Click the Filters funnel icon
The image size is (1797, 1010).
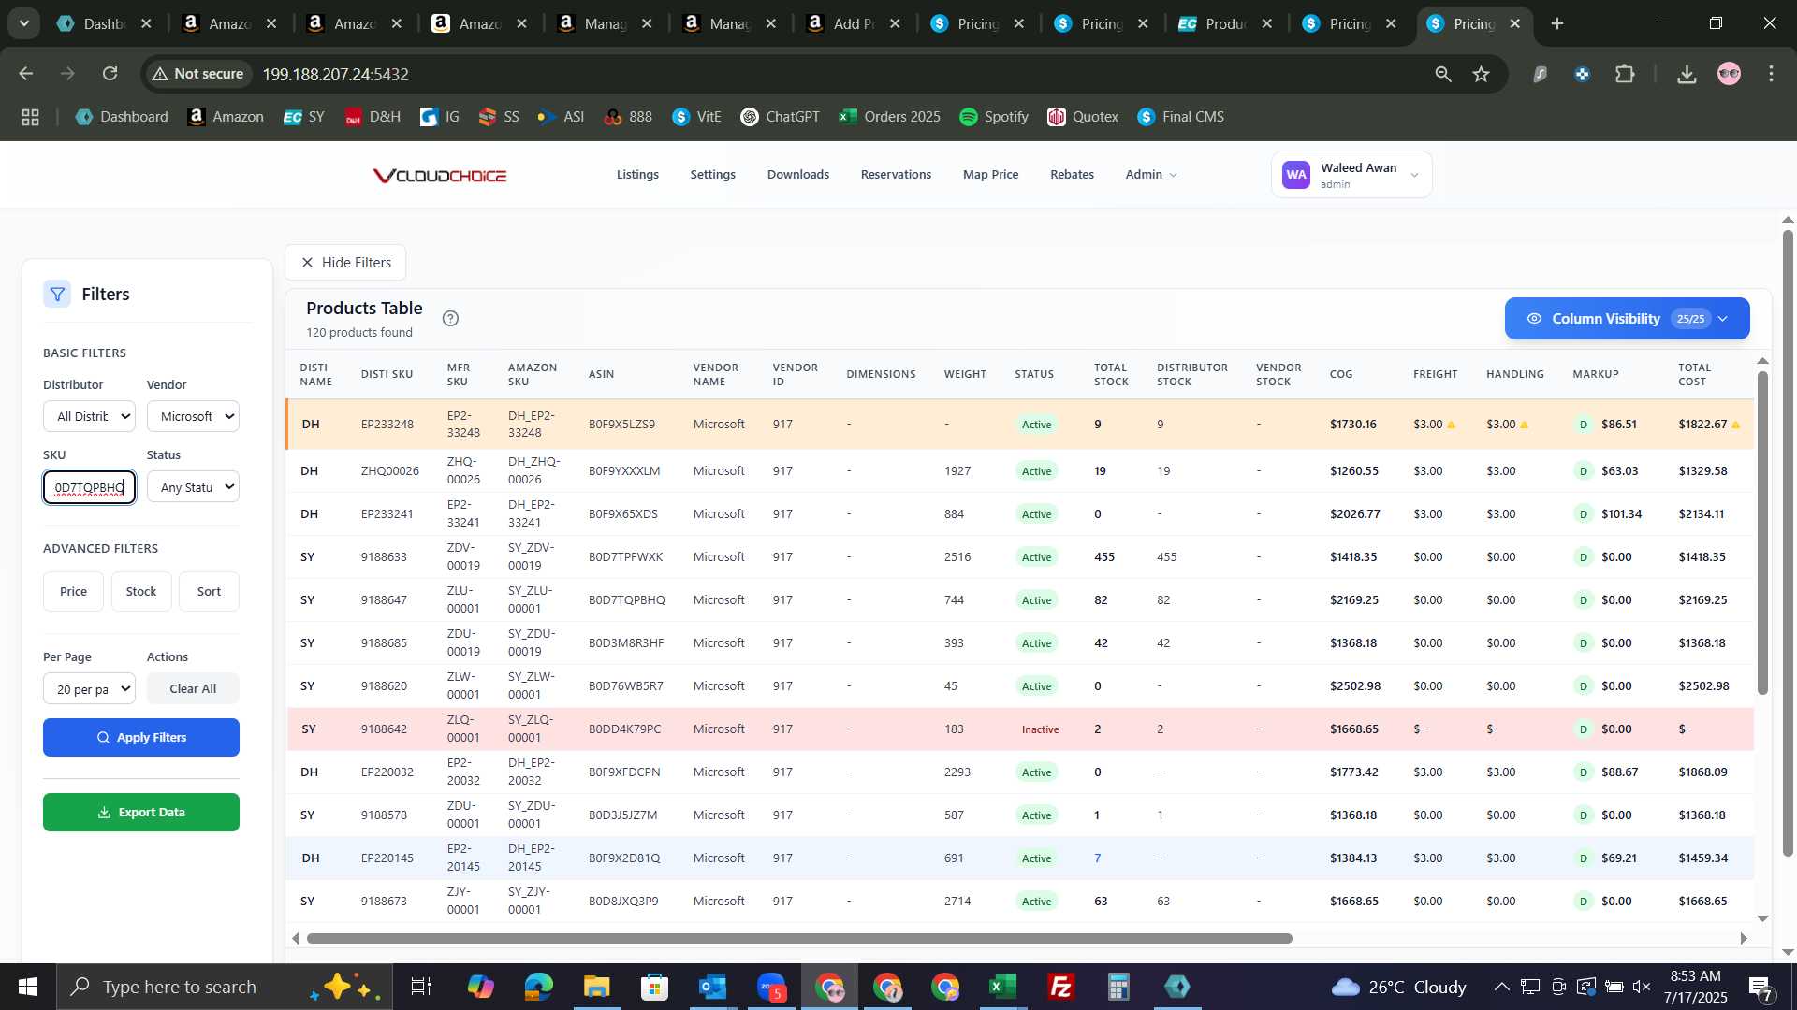[x=57, y=294]
